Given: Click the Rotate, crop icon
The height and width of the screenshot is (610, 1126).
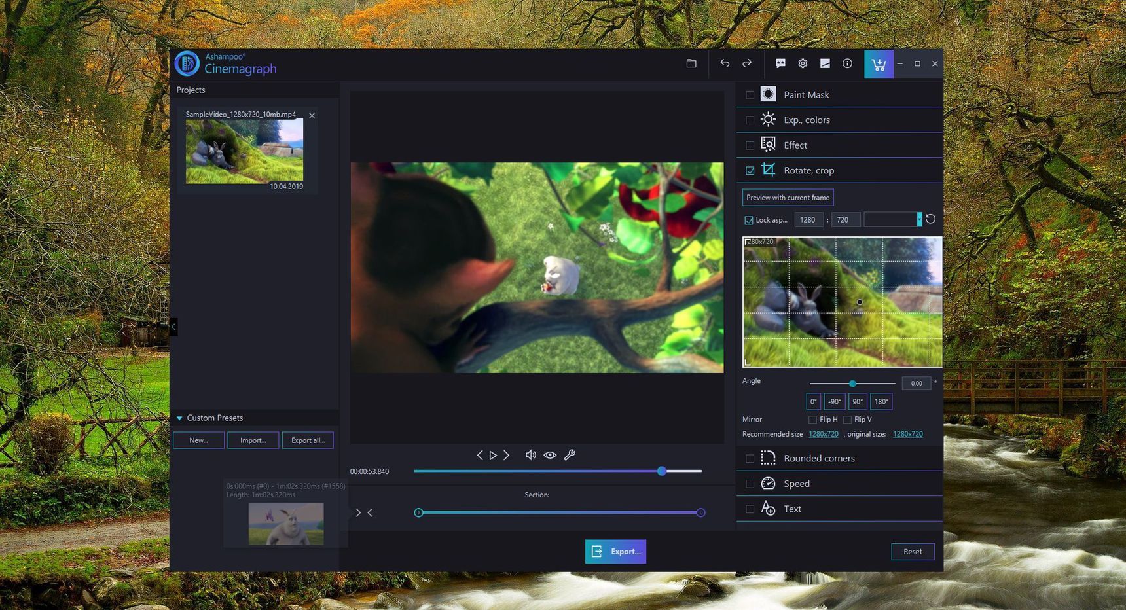Looking at the screenshot, I should (769, 170).
